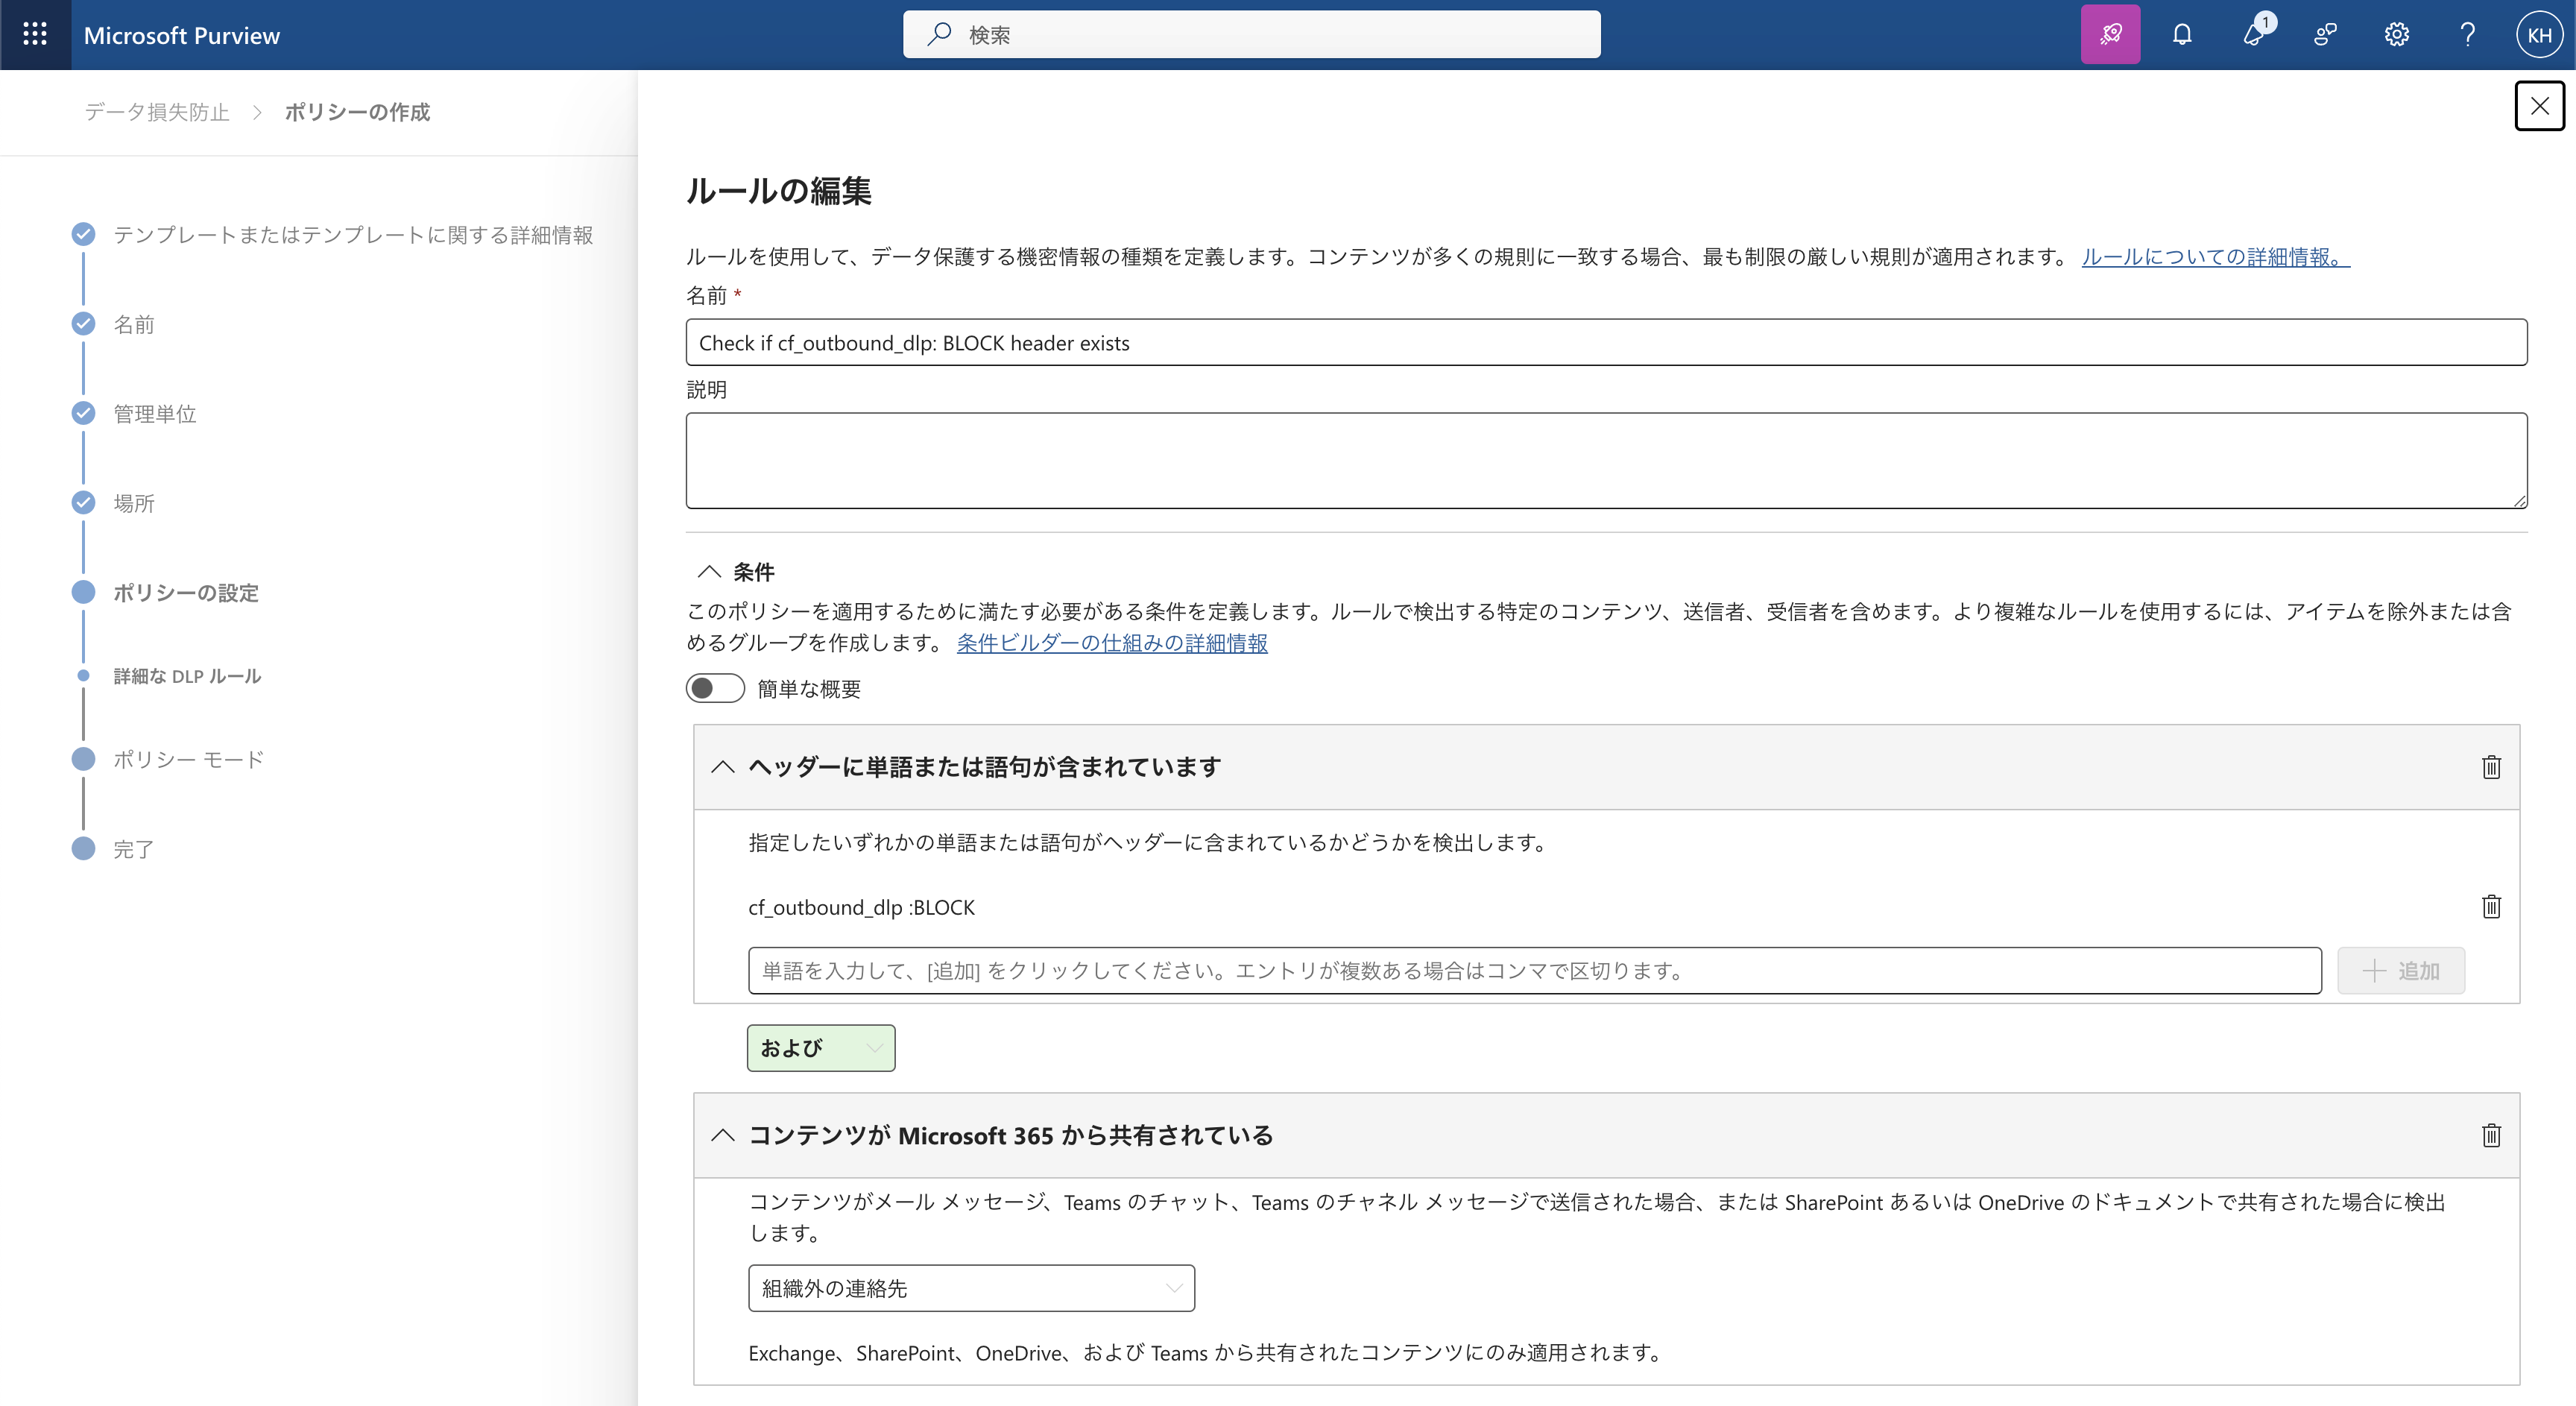Go to the ポリシー モード step
Image resolution: width=2576 pixels, height=1406 pixels.
pos(188,759)
